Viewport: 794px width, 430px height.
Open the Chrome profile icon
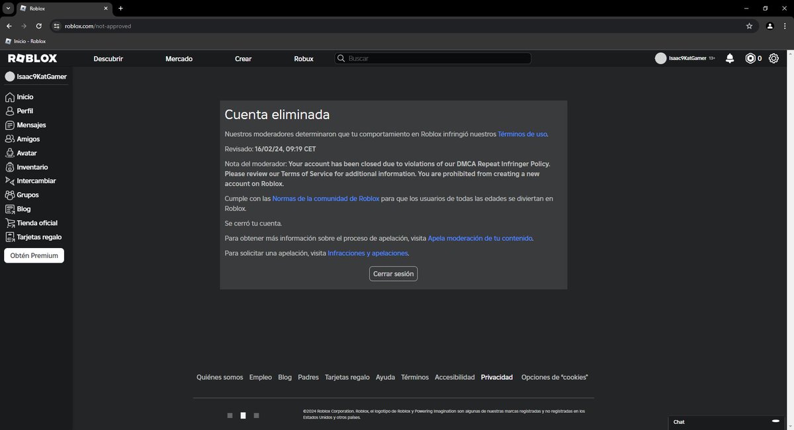(x=770, y=26)
